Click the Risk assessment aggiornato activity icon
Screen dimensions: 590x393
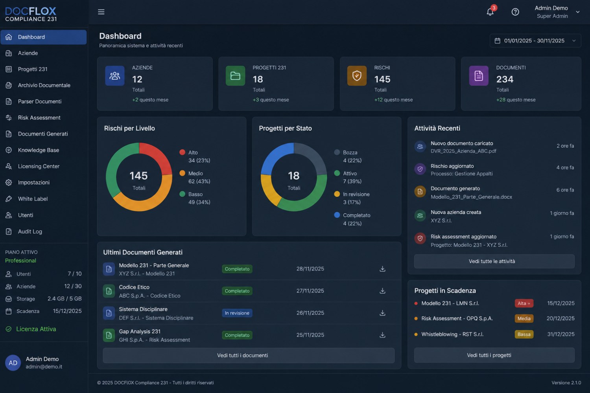420,239
